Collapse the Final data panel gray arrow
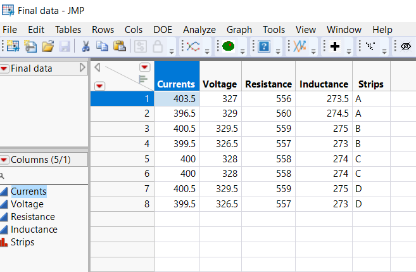Image resolution: width=416 pixels, height=272 pixels. [82, 68]
